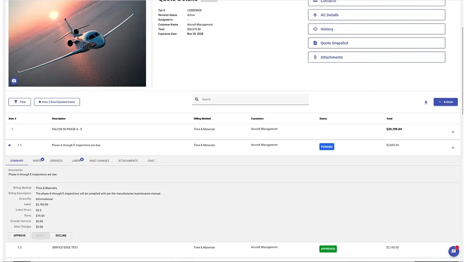Viewport: 466px width, 262px height.
Task: Click the tail number CORDEMO8
Action: pyautogui.click(x=194, y=10)
